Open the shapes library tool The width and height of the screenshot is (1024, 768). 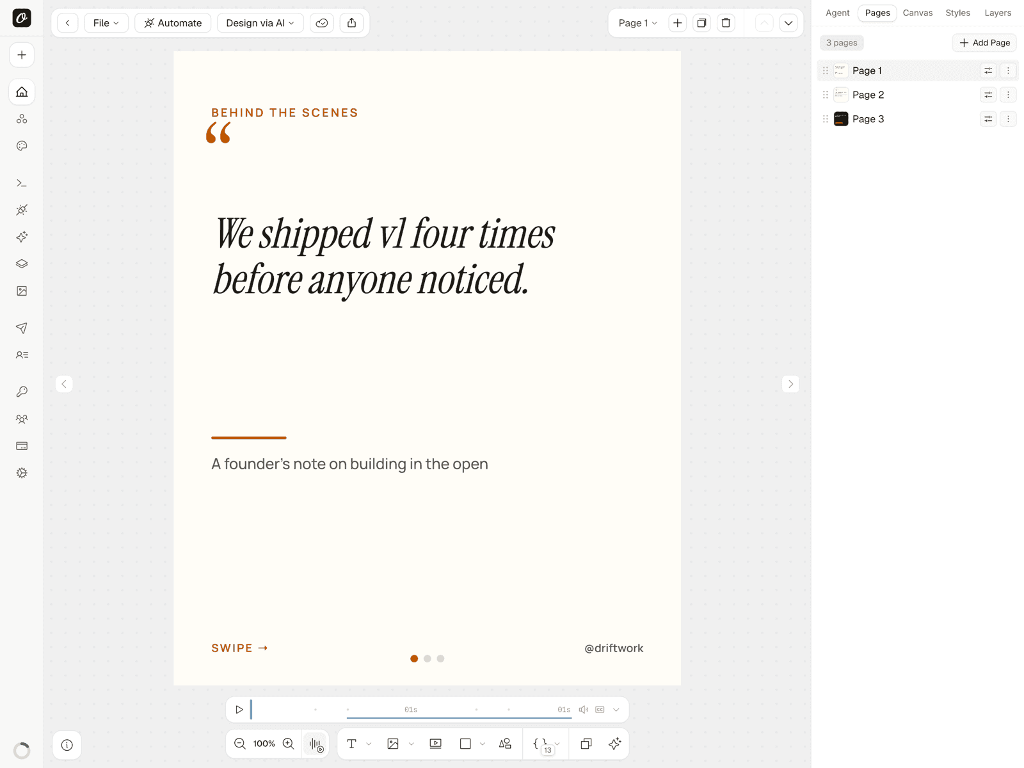pyautogui.click(x=505, y=744)
